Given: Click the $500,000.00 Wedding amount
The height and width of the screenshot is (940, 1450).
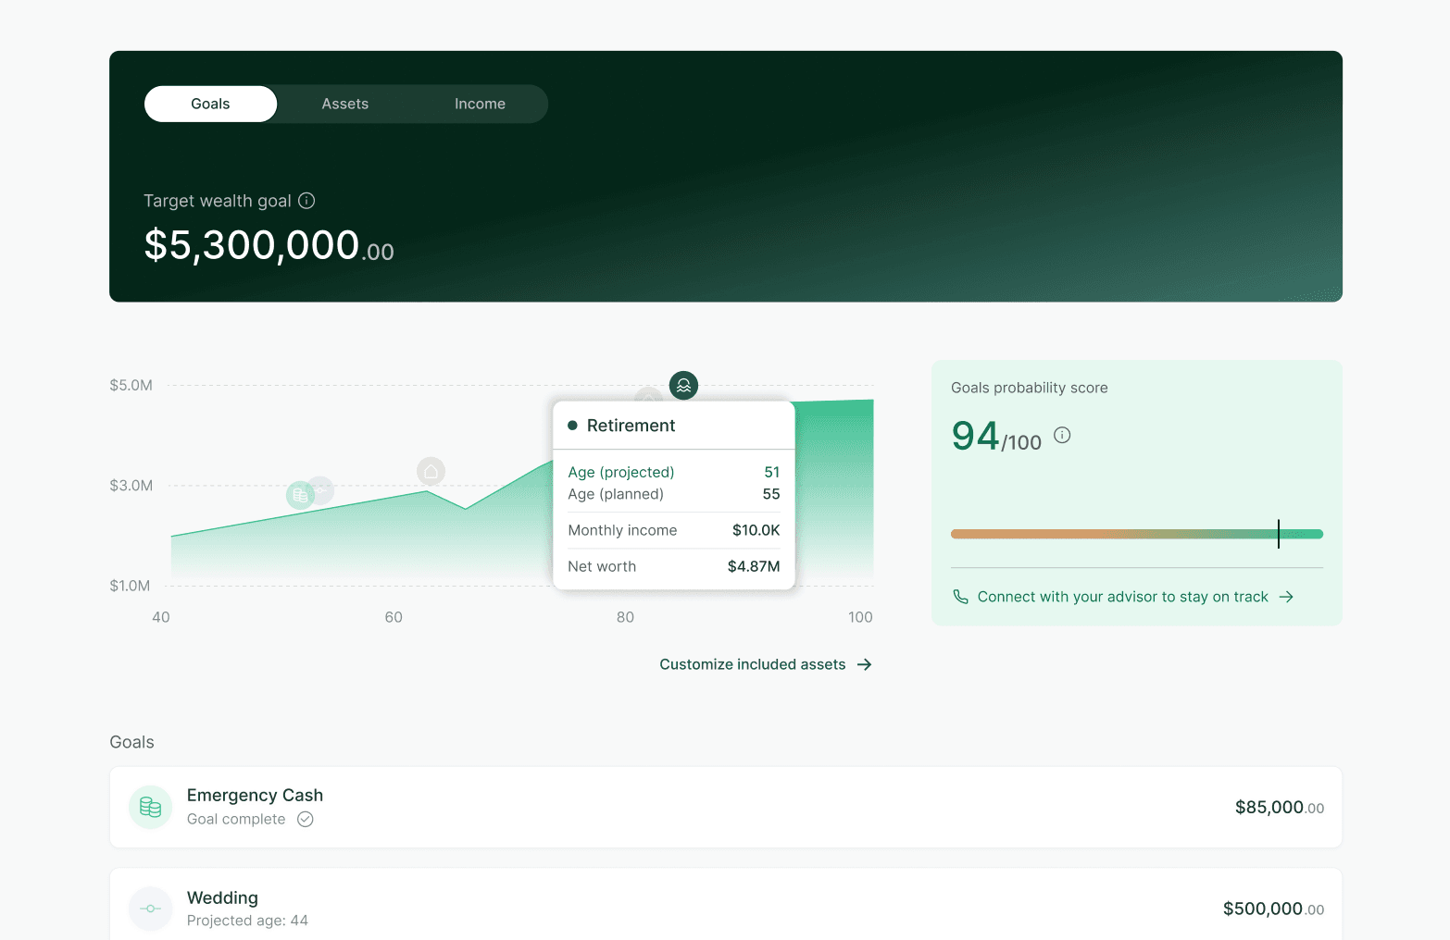Looking at the screenshot, I should [1273, 909].
